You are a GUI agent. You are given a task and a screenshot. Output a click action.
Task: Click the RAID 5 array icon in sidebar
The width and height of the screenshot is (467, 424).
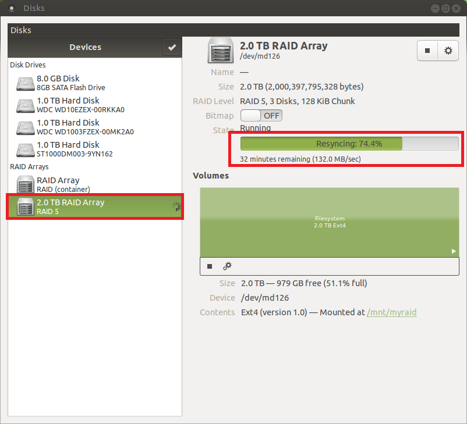(x=25, y=206)
